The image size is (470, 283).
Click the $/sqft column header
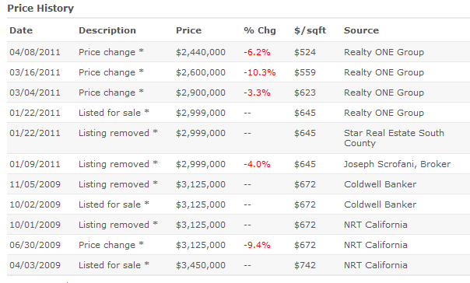[310, 30]
